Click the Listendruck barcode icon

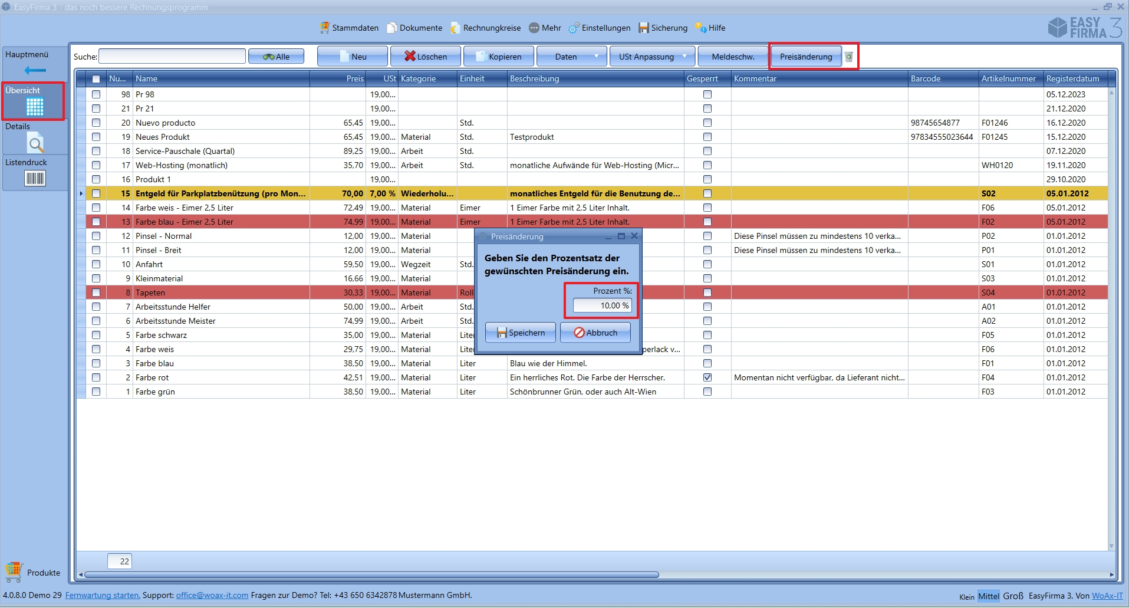coord(35,178)
